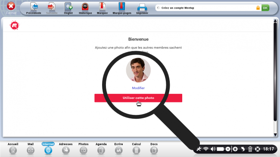Image resolution: width=280 pixels, height=157 pixels.
Task: Click the speaker volume icon
Action: pos(213,149)
